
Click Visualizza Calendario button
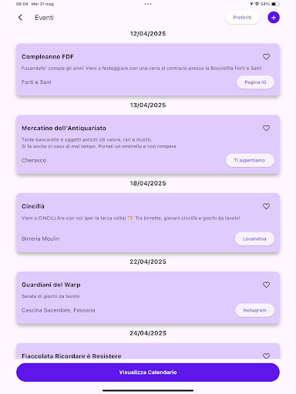coord(148,372)
